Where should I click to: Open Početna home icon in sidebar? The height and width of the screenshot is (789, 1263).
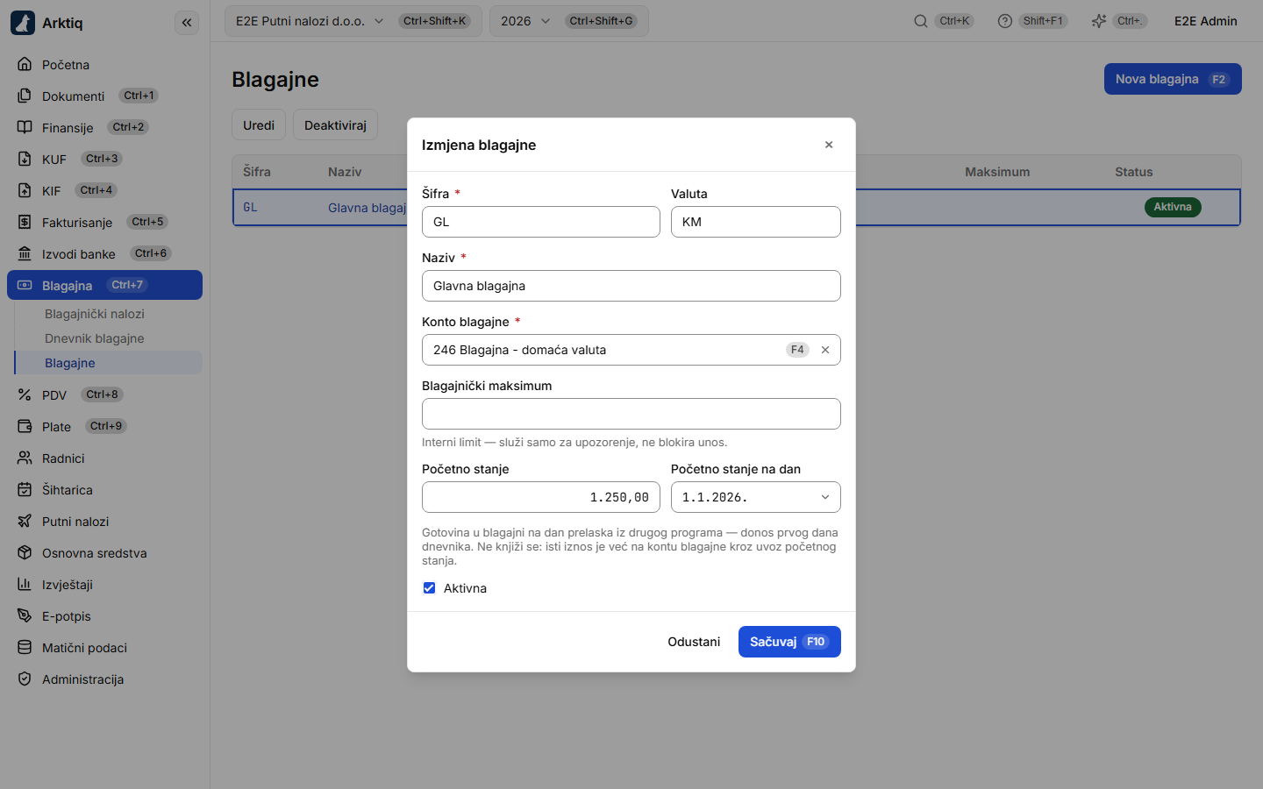[25, 64]
